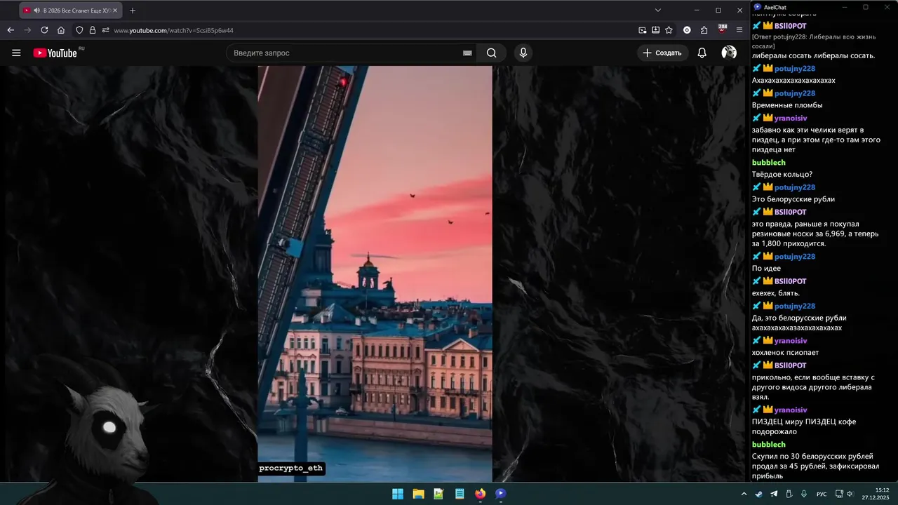Click the save-to-pocket style toolbar icon
The height and width of the screenshot is (505, 898).
click(x=655, y=30)
